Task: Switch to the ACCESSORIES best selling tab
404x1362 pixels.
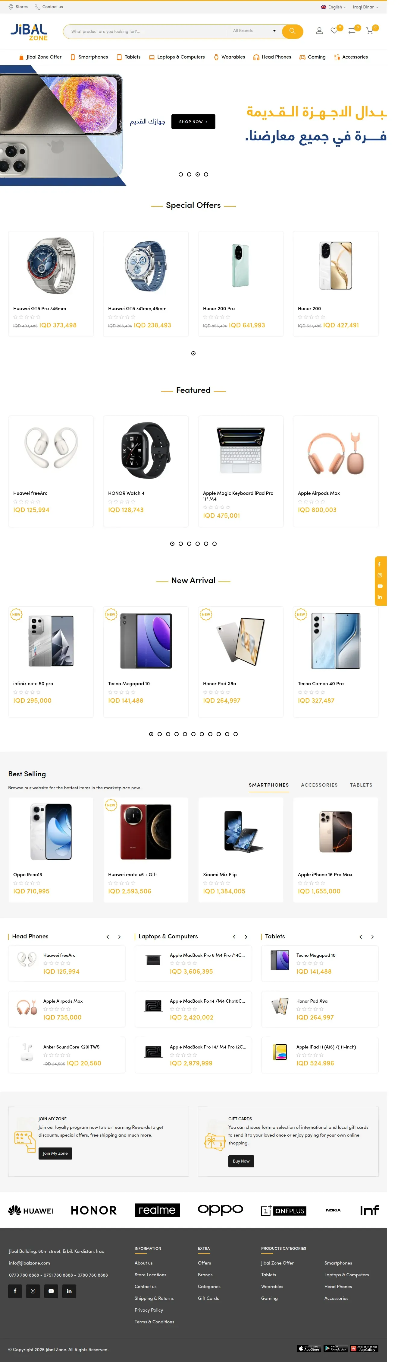Action: [x=319, y=785]
